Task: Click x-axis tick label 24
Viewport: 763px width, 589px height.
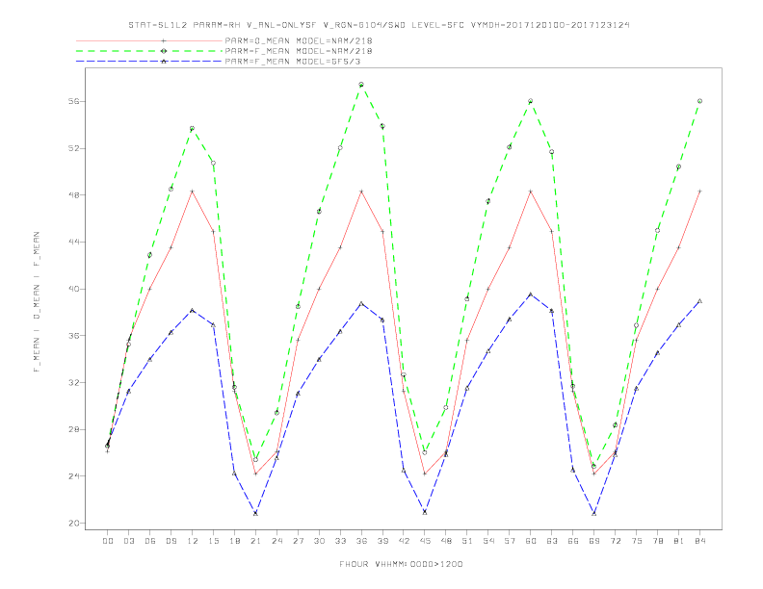Action: click(x=276, y=541)
